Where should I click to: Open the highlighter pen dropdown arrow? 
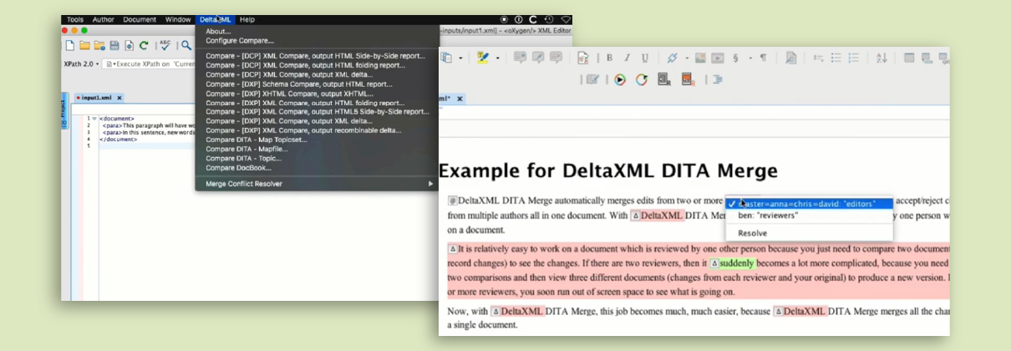click(x=498, y=58)
